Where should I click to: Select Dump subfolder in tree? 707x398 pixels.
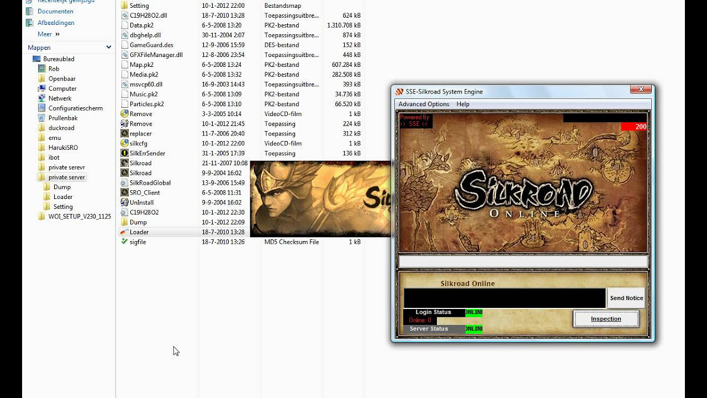click(x=62, y=187)
